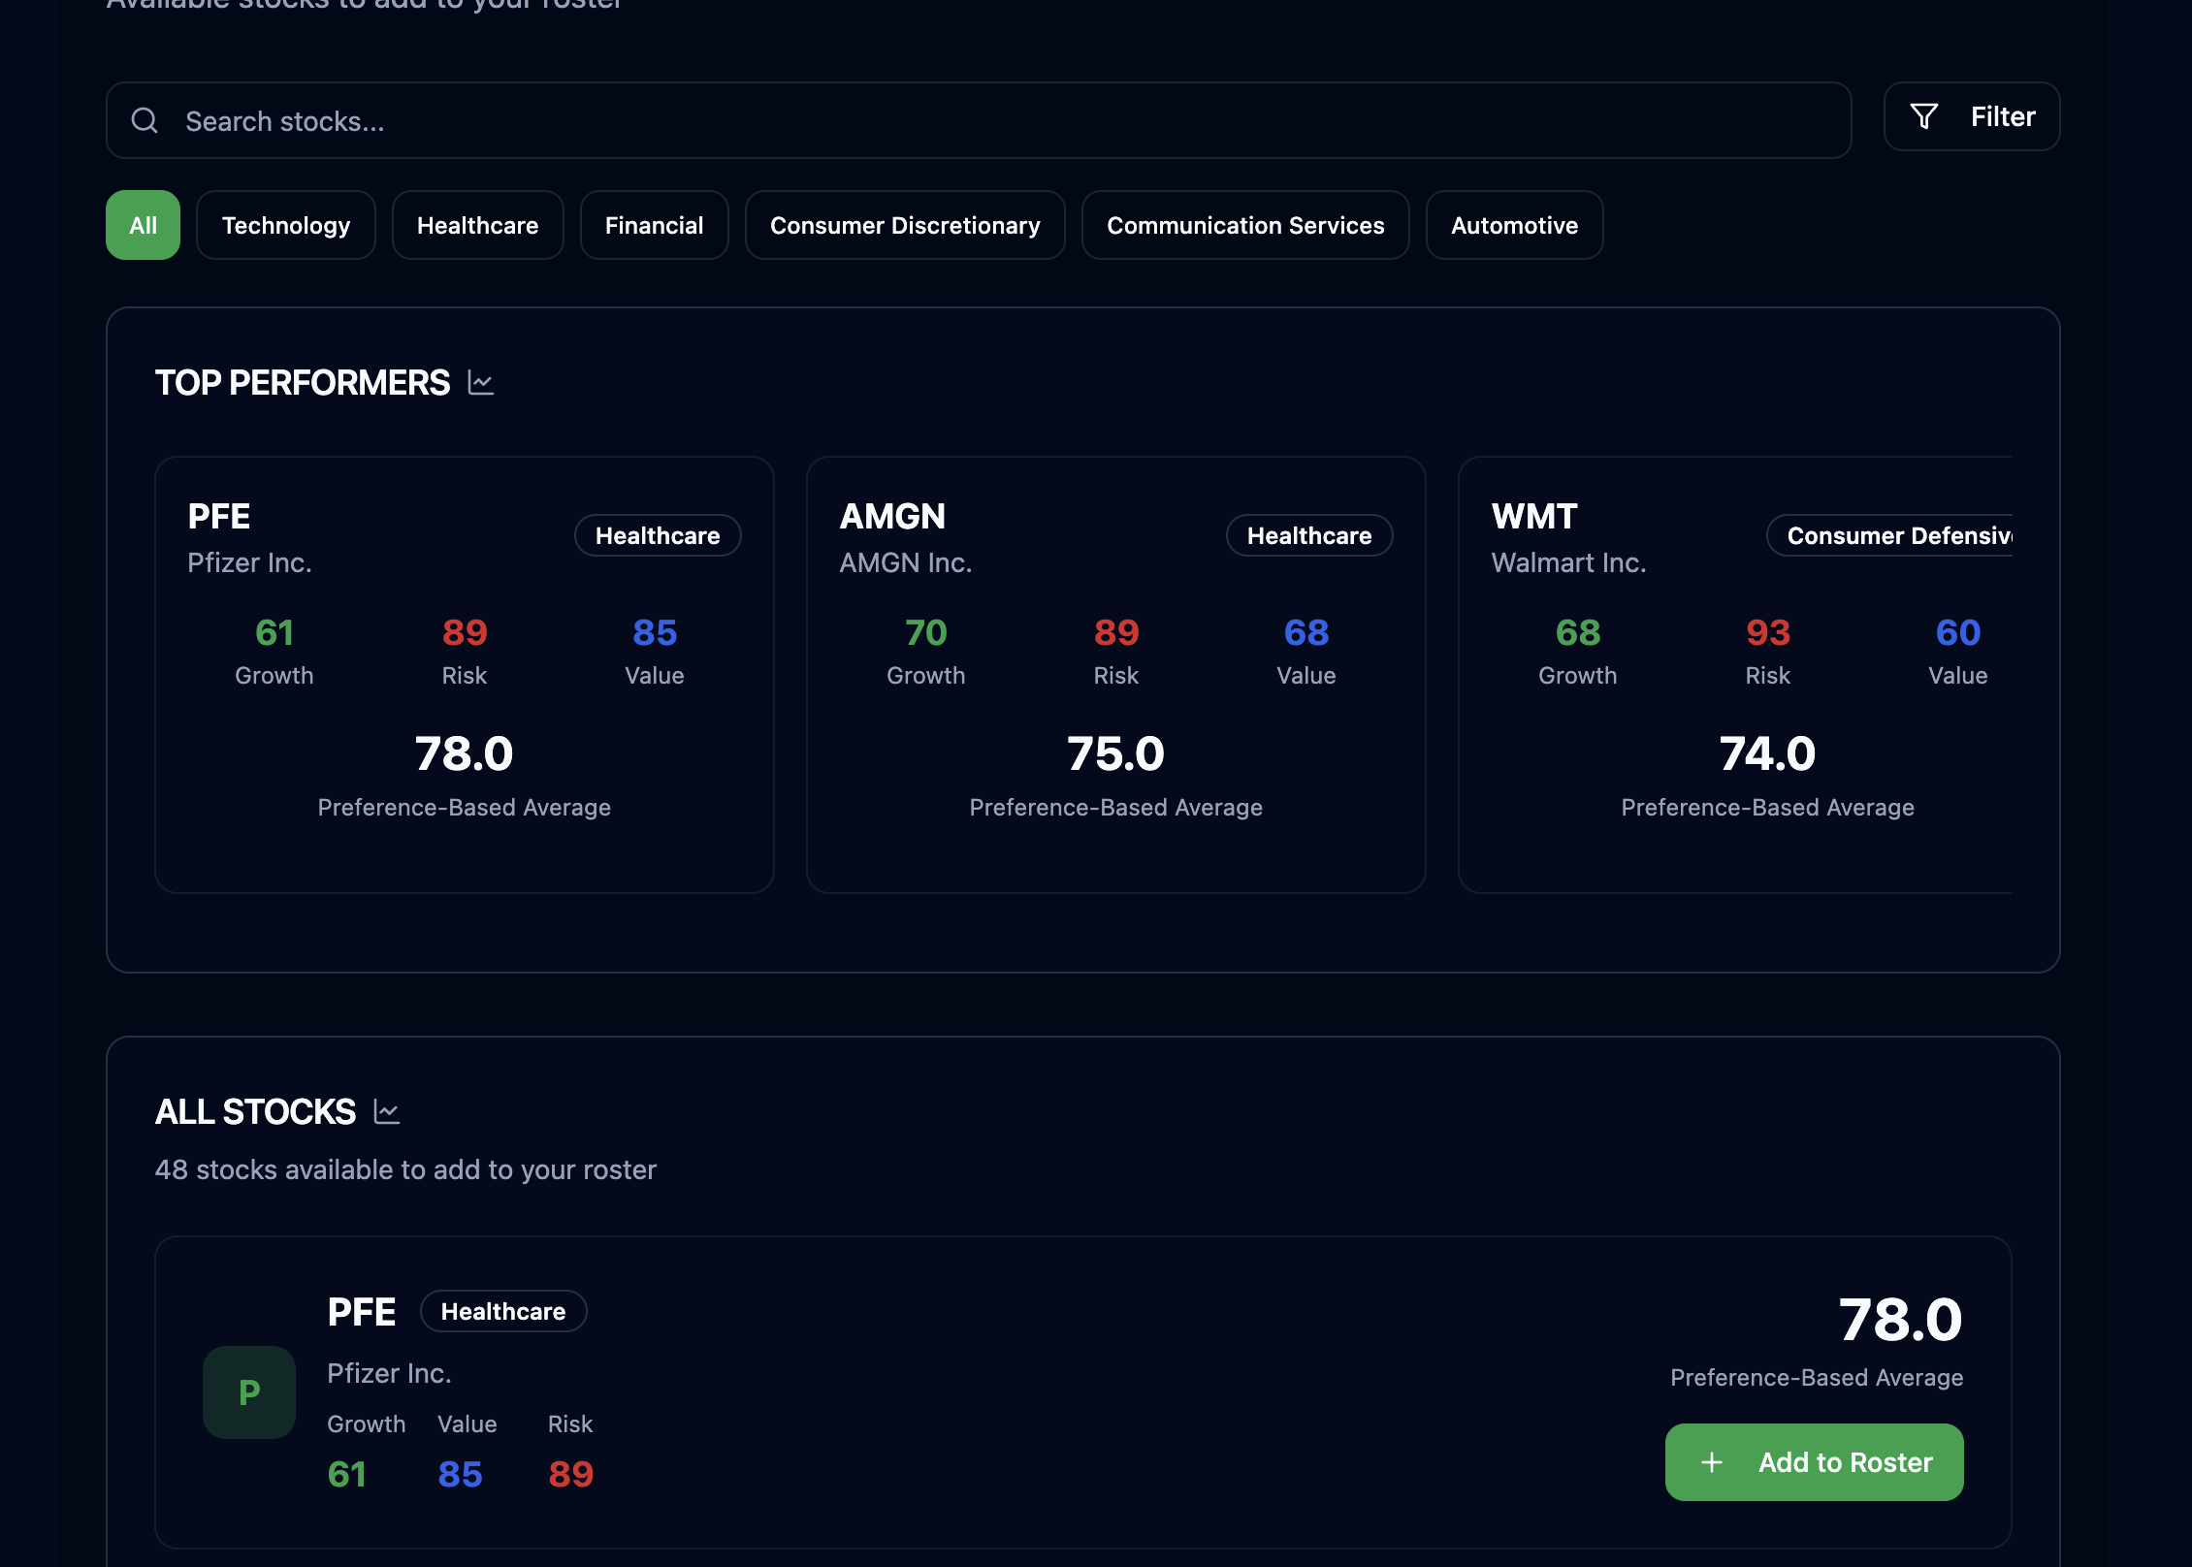The image size is (2192, 1567).
Task: Click chart icon beside Top Performers
Action: (x=481, y=383)
